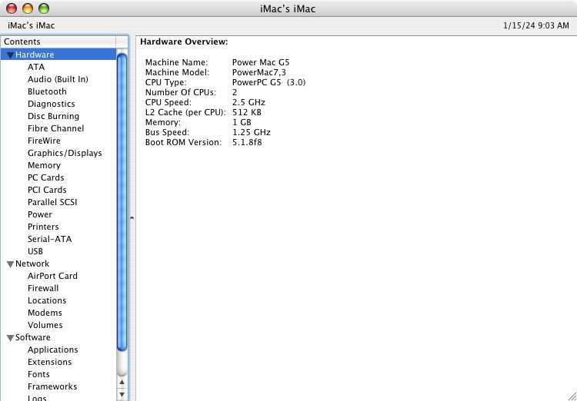Viewport: 577px width, 401px height.
Task: Select Graphics/Displays in the sidebar
Action: point(65,153)
